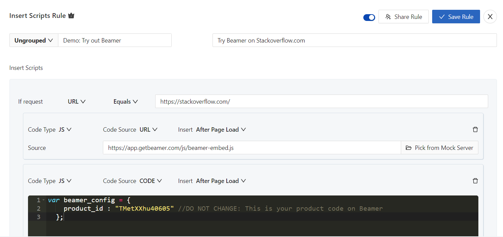Image resolution: width=503 pixels, height=237 pixels.
Task: Open Code Type JS dropdown in first script
Action: pos(65,130)
